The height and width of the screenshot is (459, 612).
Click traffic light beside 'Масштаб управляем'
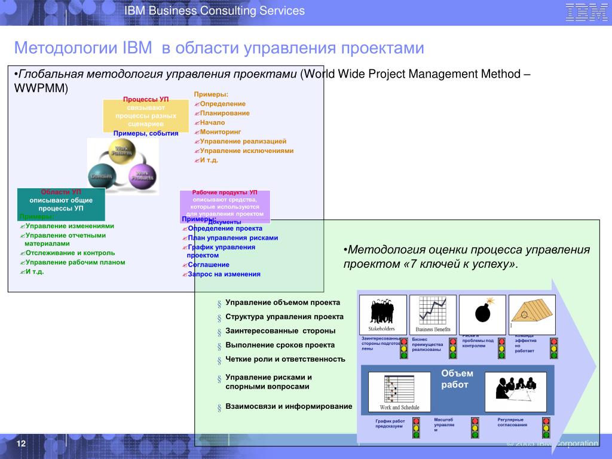475,428
